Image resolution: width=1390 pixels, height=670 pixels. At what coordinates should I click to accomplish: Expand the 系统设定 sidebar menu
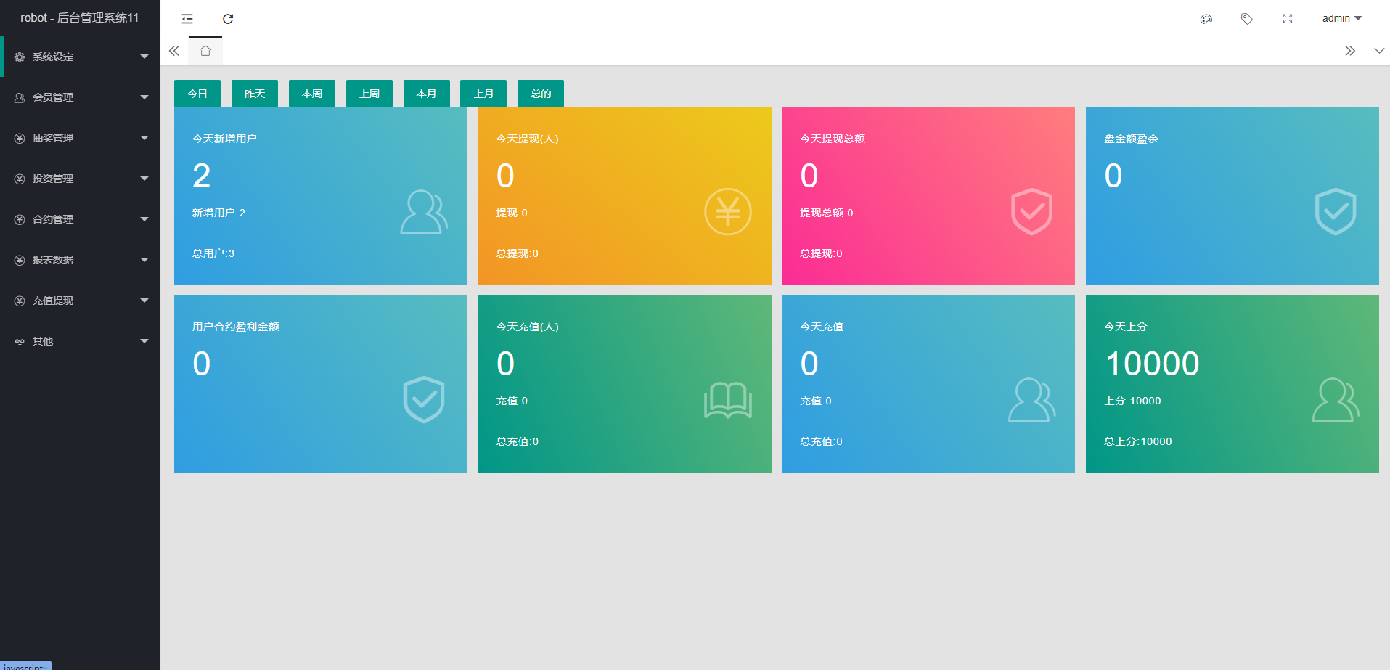click(x=80, y=57)
